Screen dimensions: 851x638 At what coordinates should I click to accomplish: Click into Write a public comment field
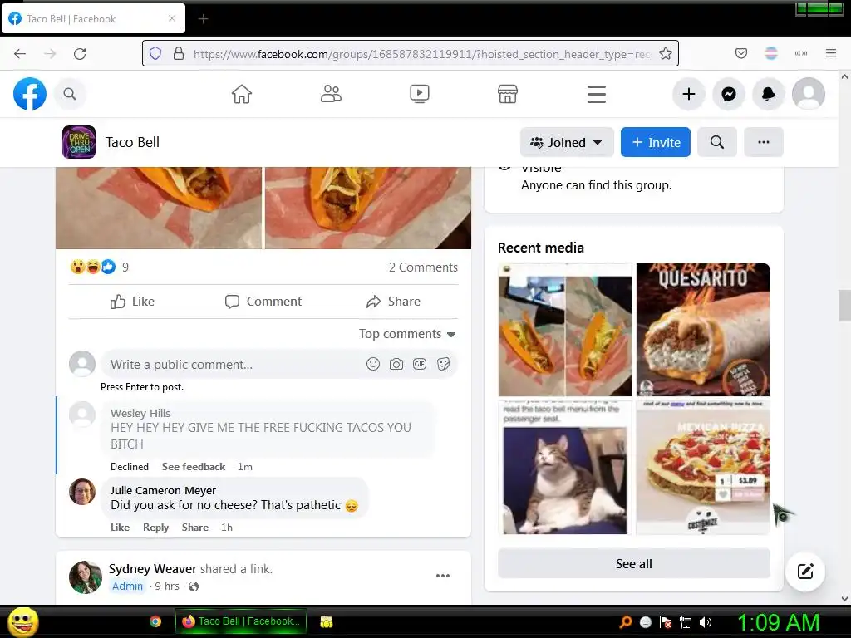[x=234, y=364]
